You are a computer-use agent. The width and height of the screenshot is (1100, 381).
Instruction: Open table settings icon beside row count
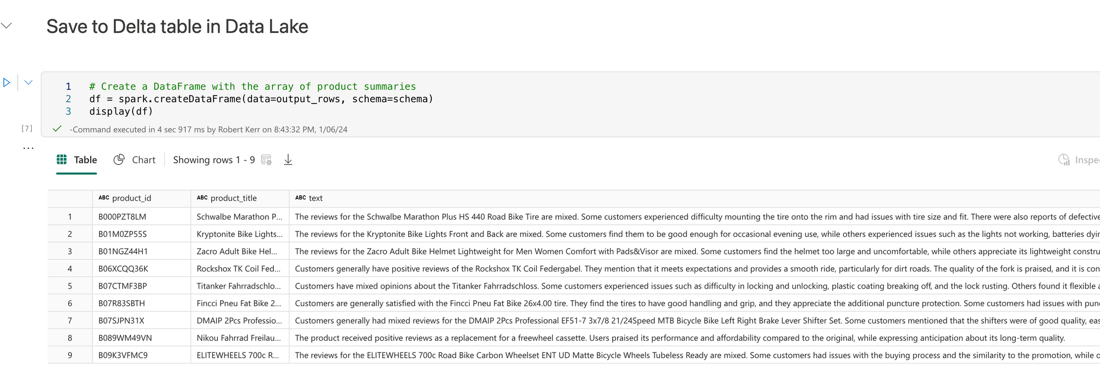point(267,160)
